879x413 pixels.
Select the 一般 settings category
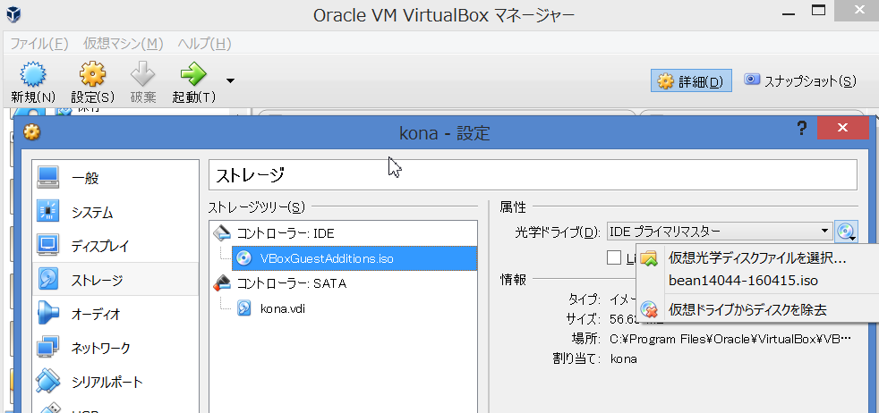(115, 177)
